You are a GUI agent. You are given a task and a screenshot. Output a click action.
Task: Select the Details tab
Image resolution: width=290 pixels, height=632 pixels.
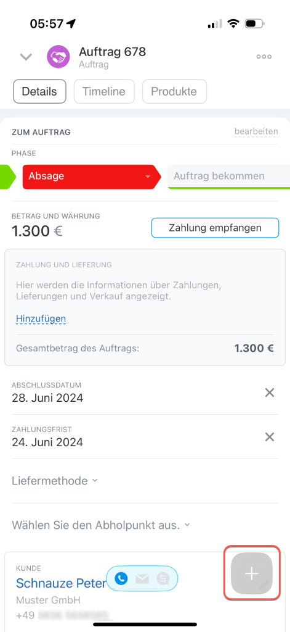click(x=39, y=91)
